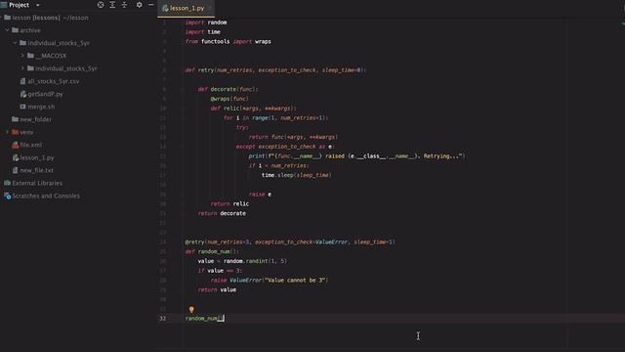The width and height of the screenshot is (625, 352).
Task: Collapse the archive folder chevron
Action: [7, 30]
